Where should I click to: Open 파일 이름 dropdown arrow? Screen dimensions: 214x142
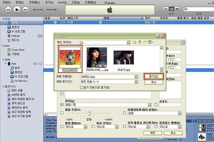(x=136, y=77)
